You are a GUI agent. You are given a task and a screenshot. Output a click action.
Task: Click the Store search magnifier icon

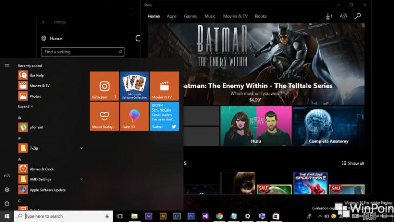click(358, 16)
